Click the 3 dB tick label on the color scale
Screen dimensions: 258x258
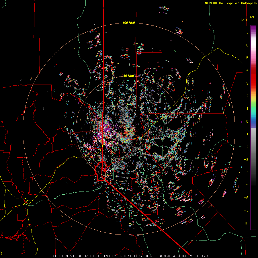click(247, 83)
